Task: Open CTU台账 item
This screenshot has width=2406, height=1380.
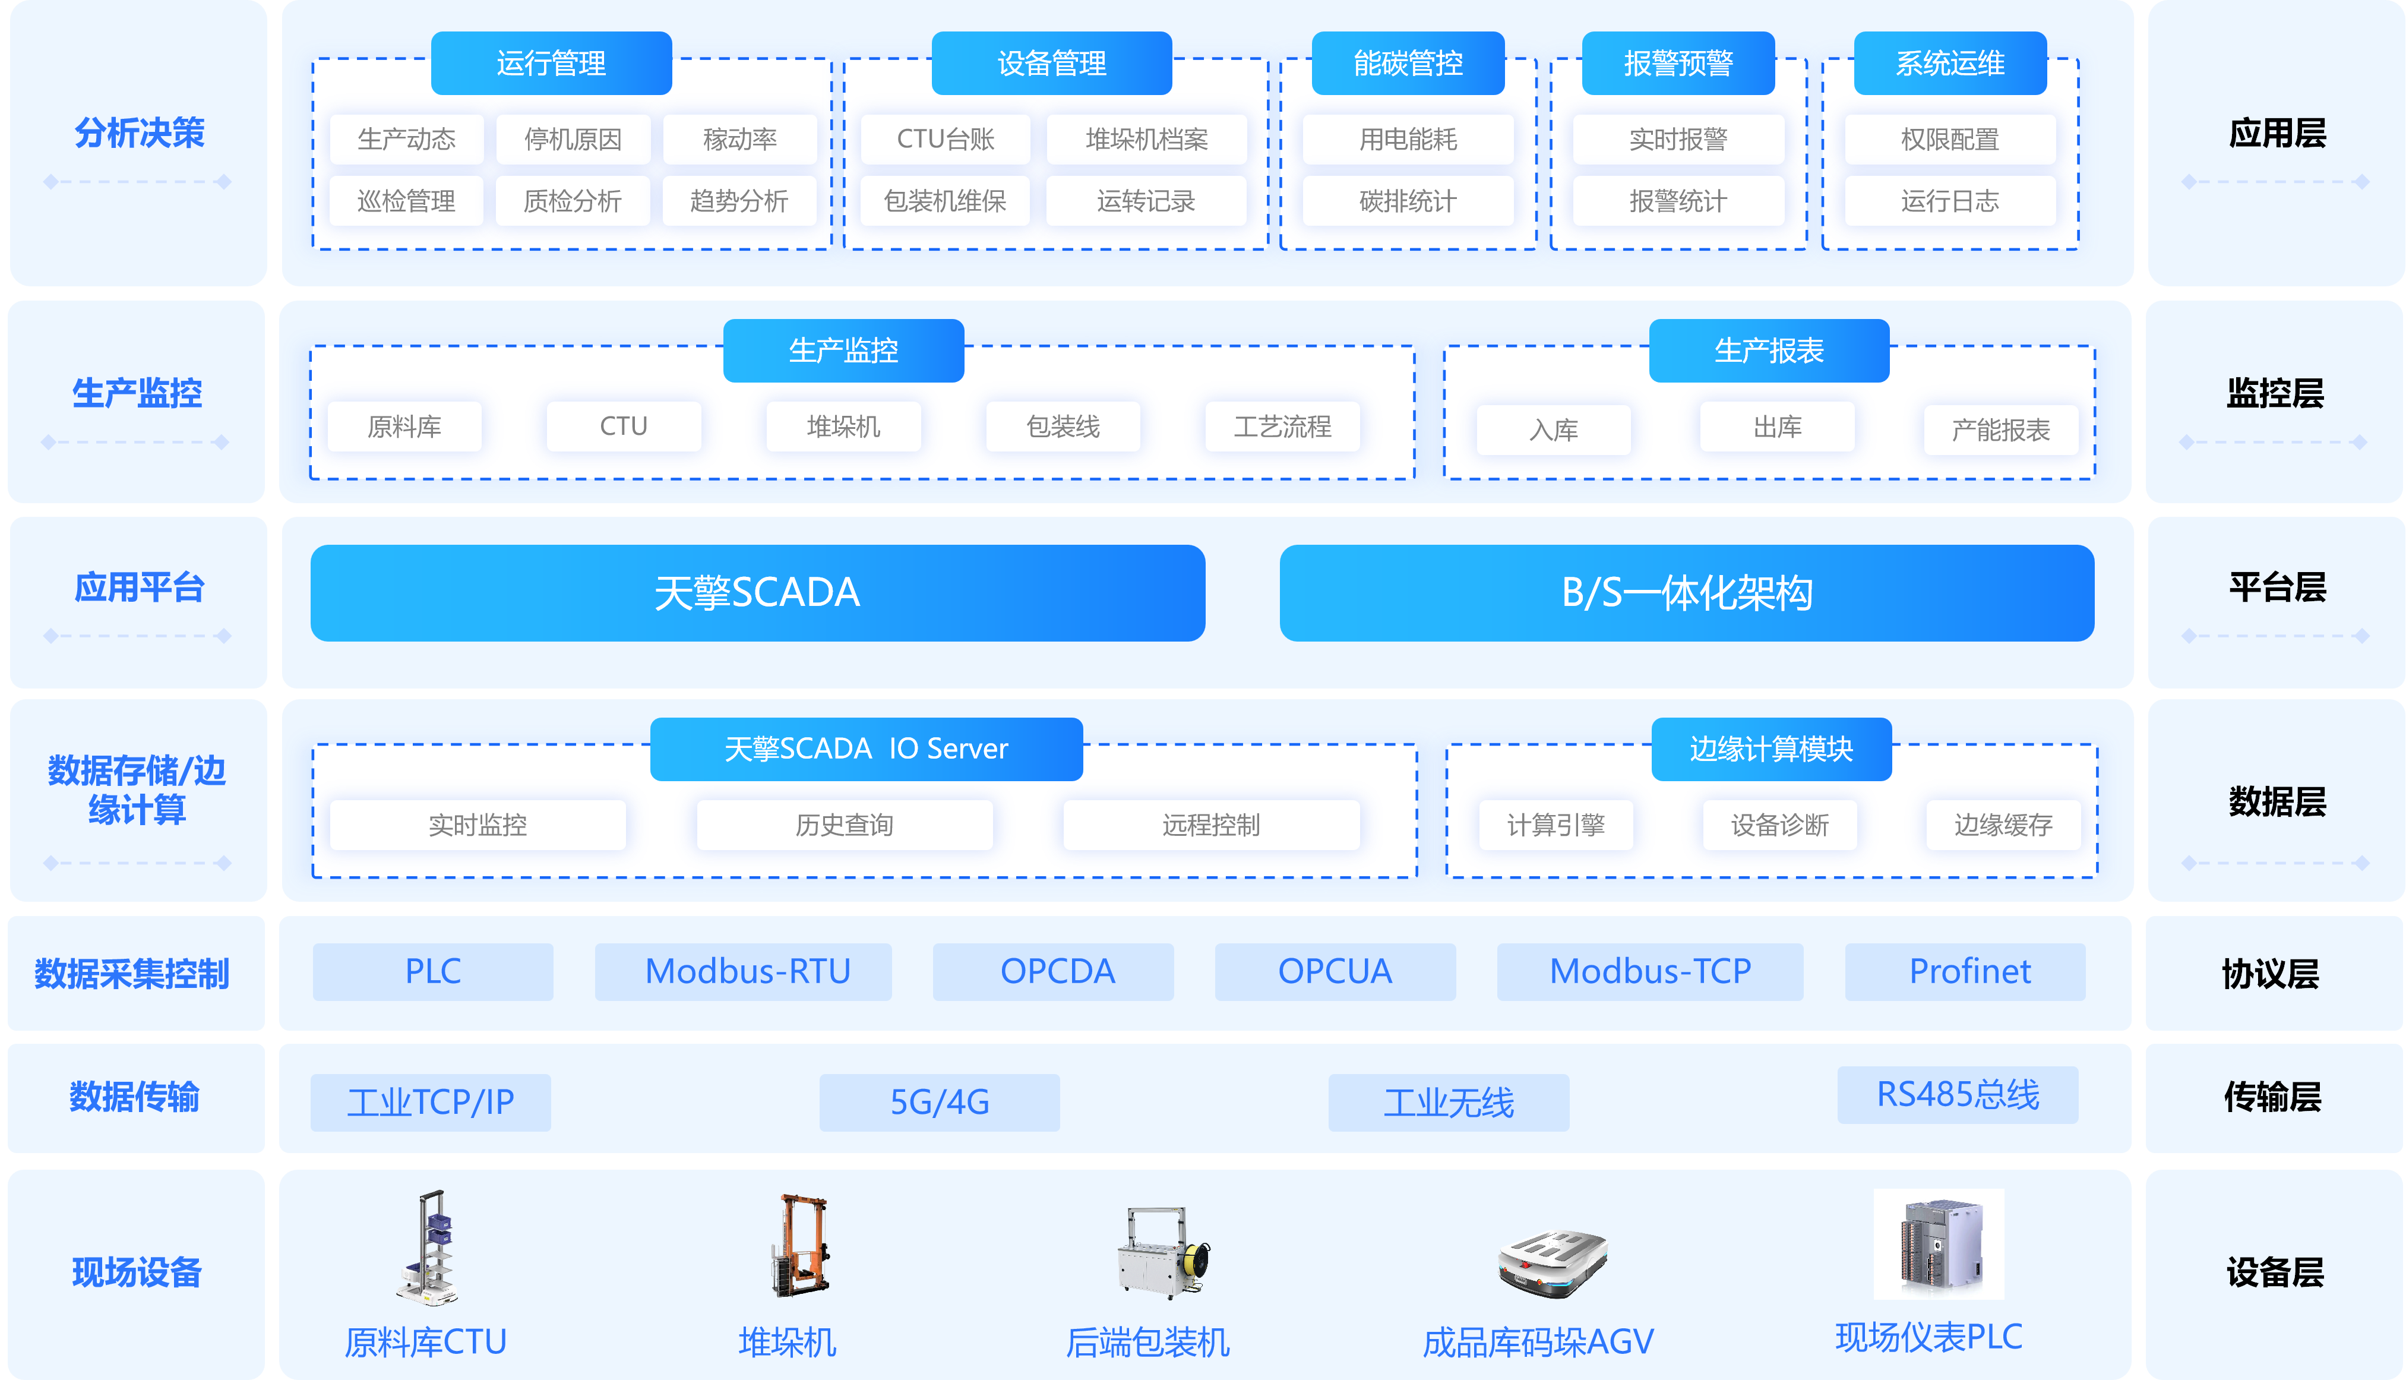Action: [946, 140]
